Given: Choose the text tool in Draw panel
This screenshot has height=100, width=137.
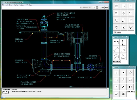Looking at the screenshot, I should [123, 80].
